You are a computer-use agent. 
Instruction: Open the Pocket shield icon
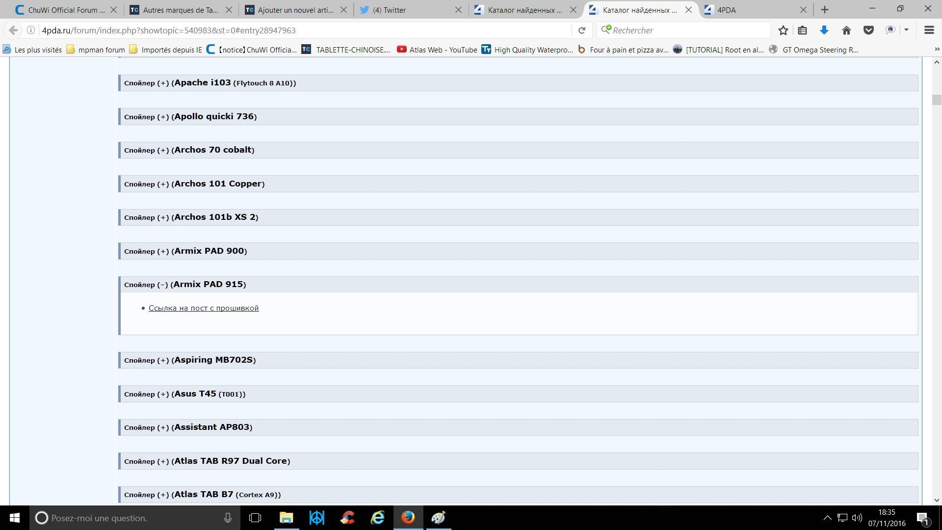868,30
